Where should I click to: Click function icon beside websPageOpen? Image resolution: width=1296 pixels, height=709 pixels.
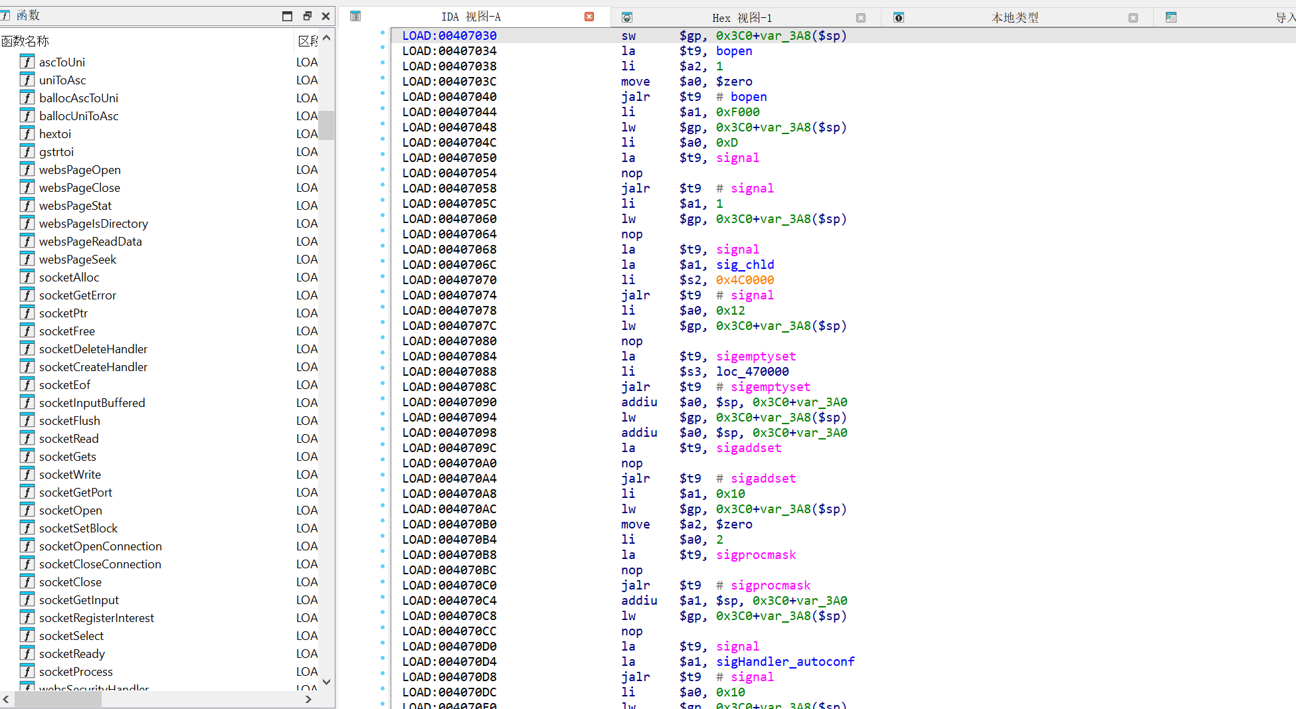27,169
